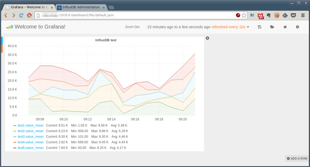Click red color swatch for test5 series
Screen dimensions: 310x167
click(15, 148)
